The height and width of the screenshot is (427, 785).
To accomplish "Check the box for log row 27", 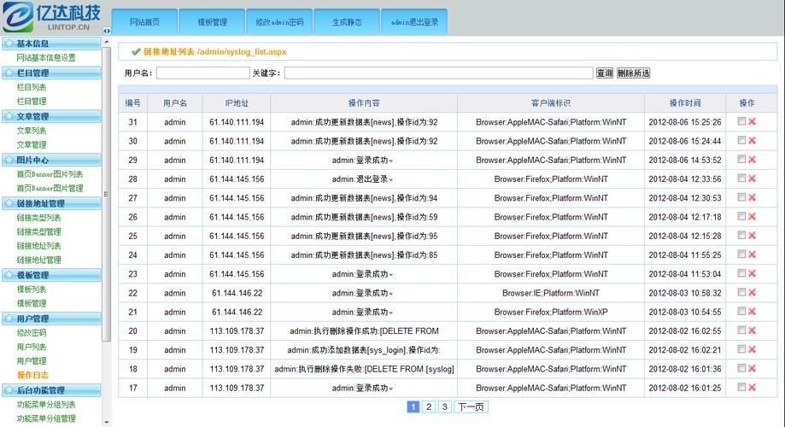I will (x=741, y=197).
